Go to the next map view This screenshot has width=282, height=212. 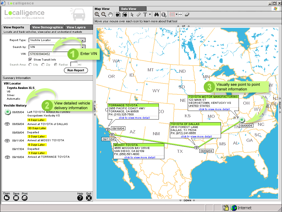tap(125, 15)
